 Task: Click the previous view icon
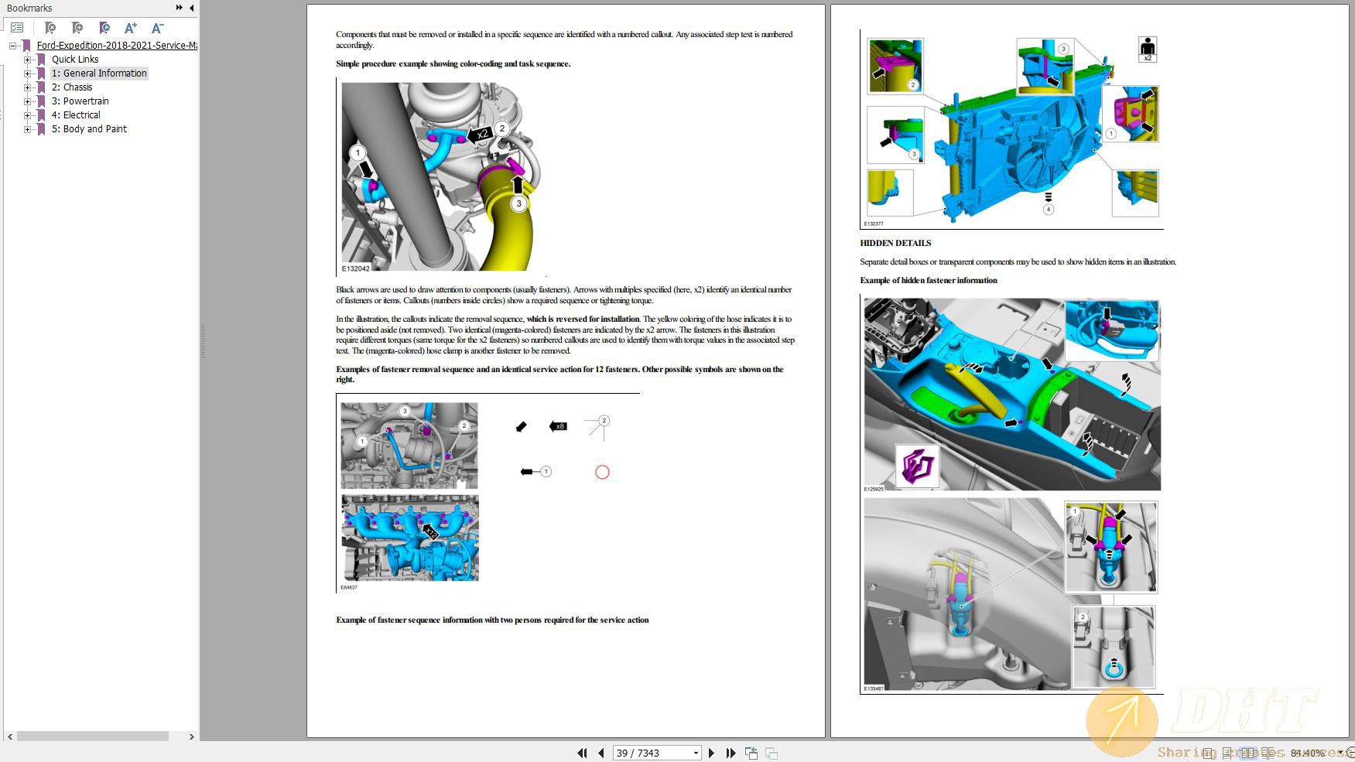click(x=751, y=753)
